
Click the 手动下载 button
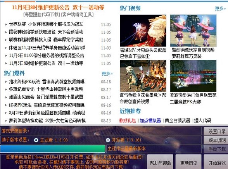[216, 149]
